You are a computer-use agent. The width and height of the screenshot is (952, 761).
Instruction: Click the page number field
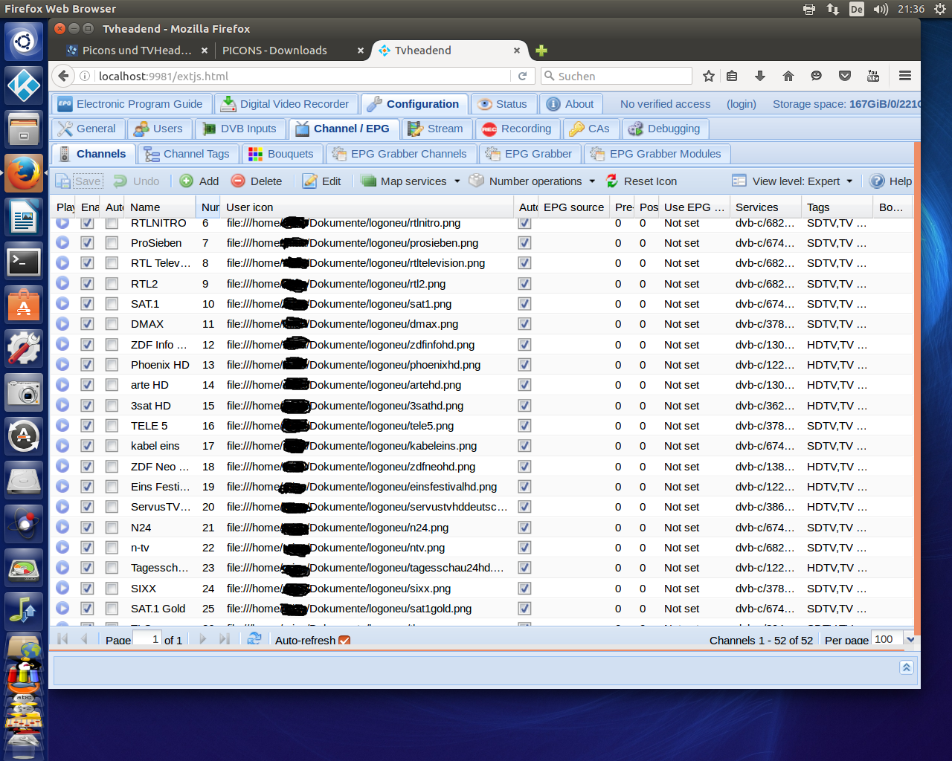point(147,639)
